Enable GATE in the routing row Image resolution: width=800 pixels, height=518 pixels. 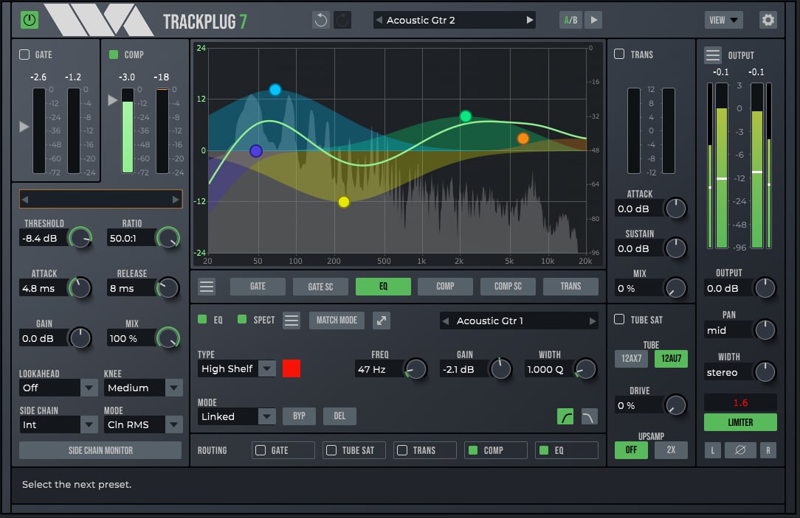pos(261,450)
